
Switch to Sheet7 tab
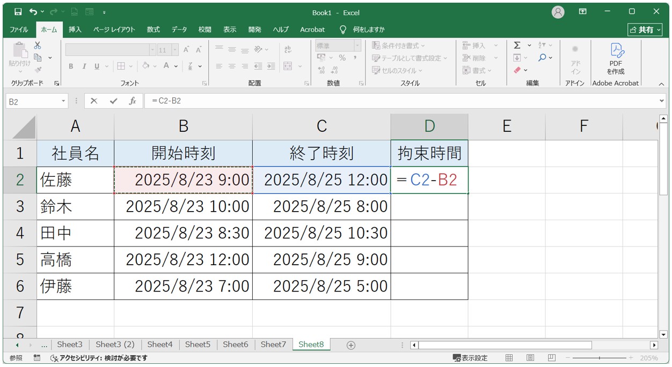point(273,344)
